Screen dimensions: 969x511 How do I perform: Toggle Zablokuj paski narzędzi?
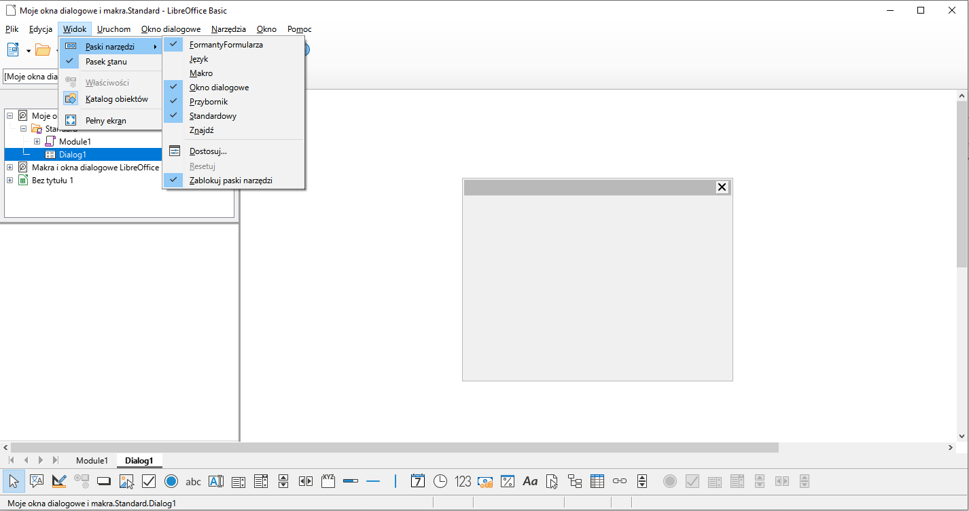pyautogui.click(x=234, y=181)
